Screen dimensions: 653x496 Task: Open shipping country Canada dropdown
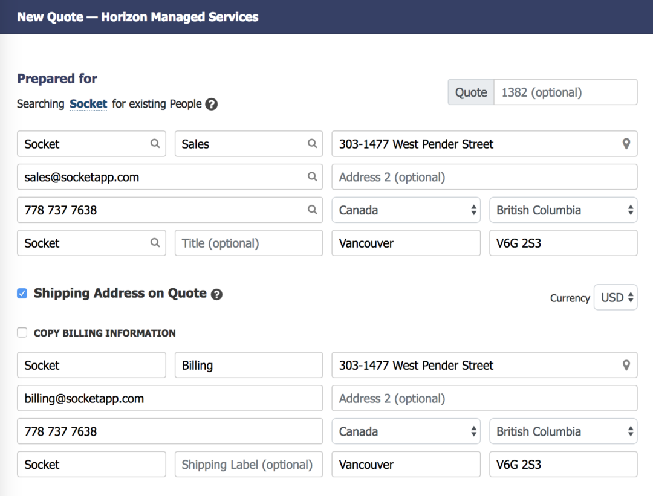click(x=406, y=431)
